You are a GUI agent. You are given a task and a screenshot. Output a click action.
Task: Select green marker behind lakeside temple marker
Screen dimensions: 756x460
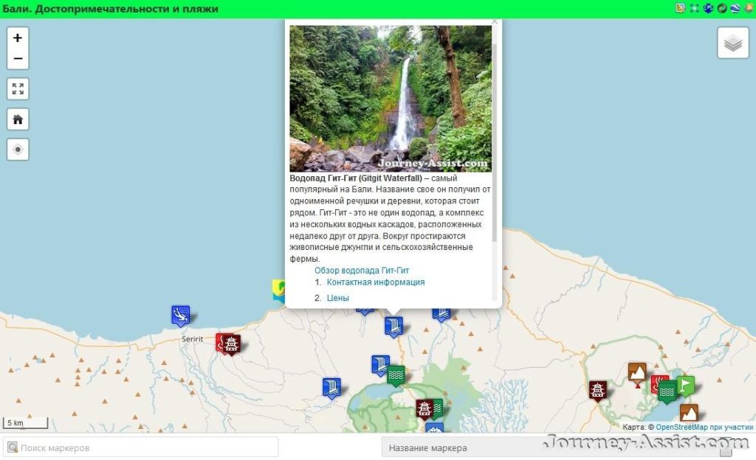tap(439, 407)
